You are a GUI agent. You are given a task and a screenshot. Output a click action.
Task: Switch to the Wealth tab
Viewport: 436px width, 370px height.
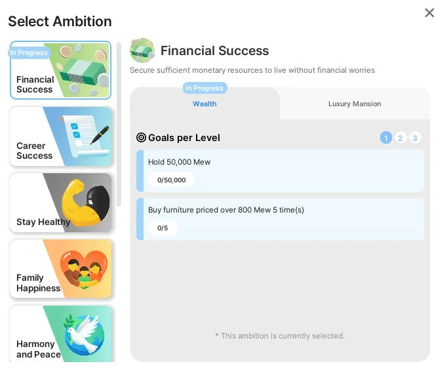(x=205, y=104)
